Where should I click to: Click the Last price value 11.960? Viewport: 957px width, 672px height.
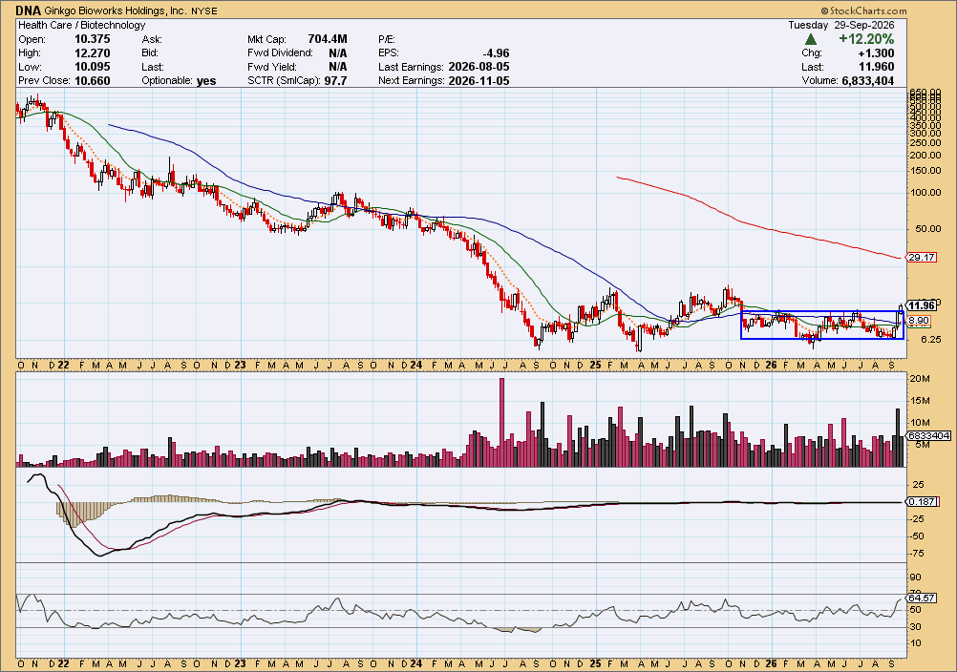pyautogui.click(x=877, y=67)
